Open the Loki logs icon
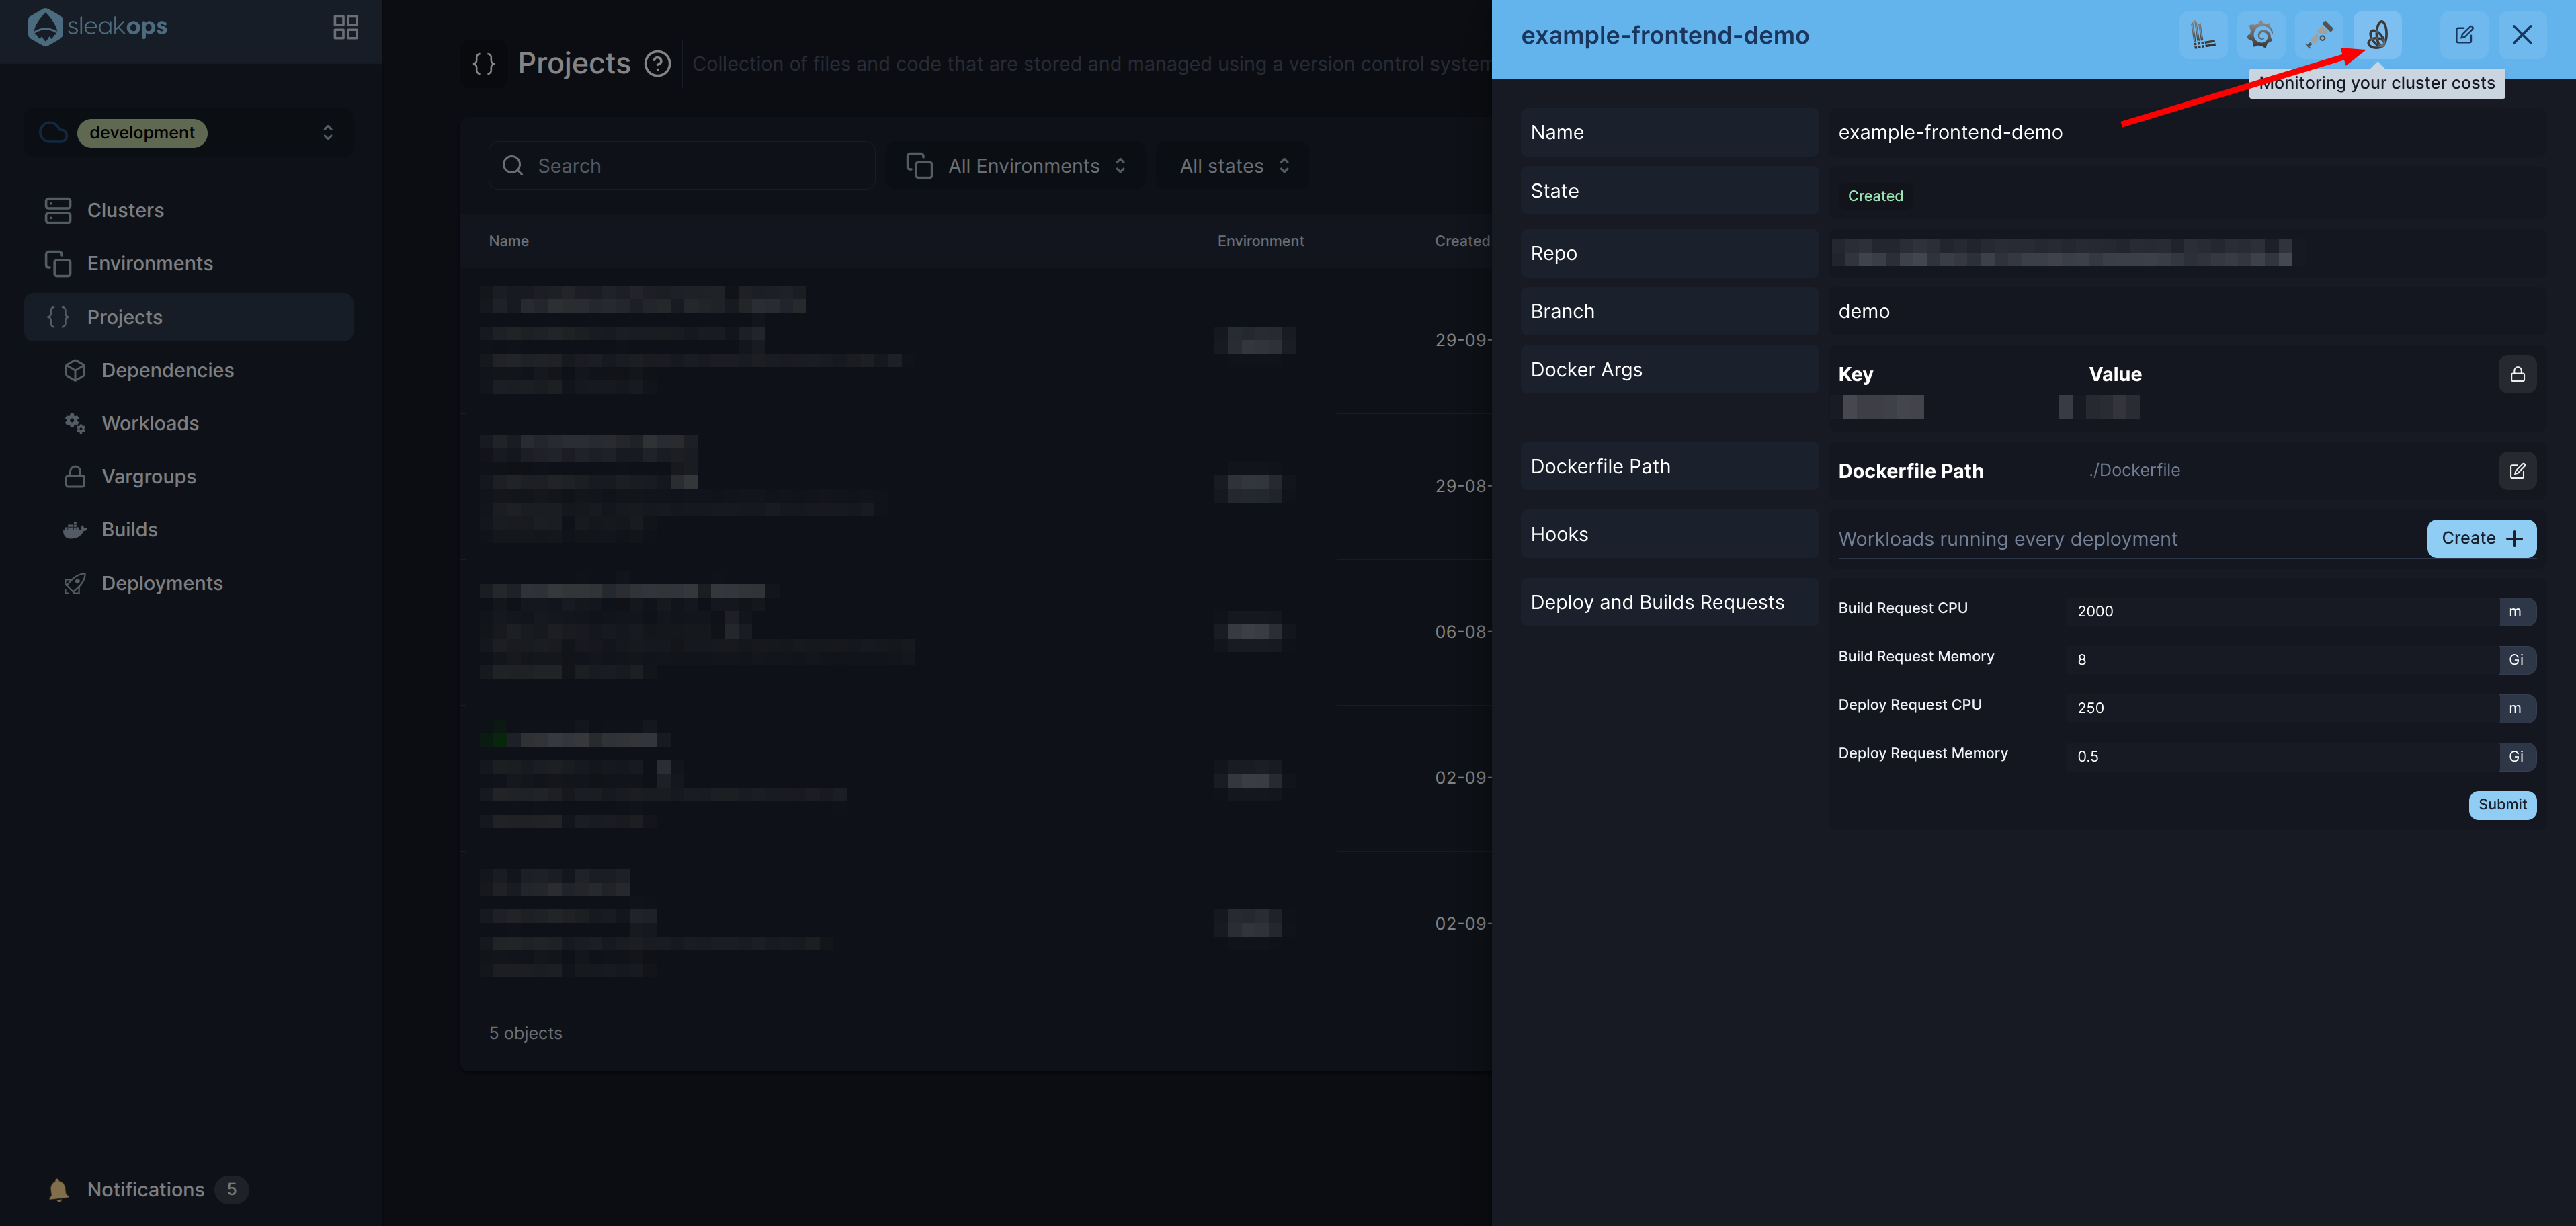The image size is (2576, 1226). (2202, 35)
